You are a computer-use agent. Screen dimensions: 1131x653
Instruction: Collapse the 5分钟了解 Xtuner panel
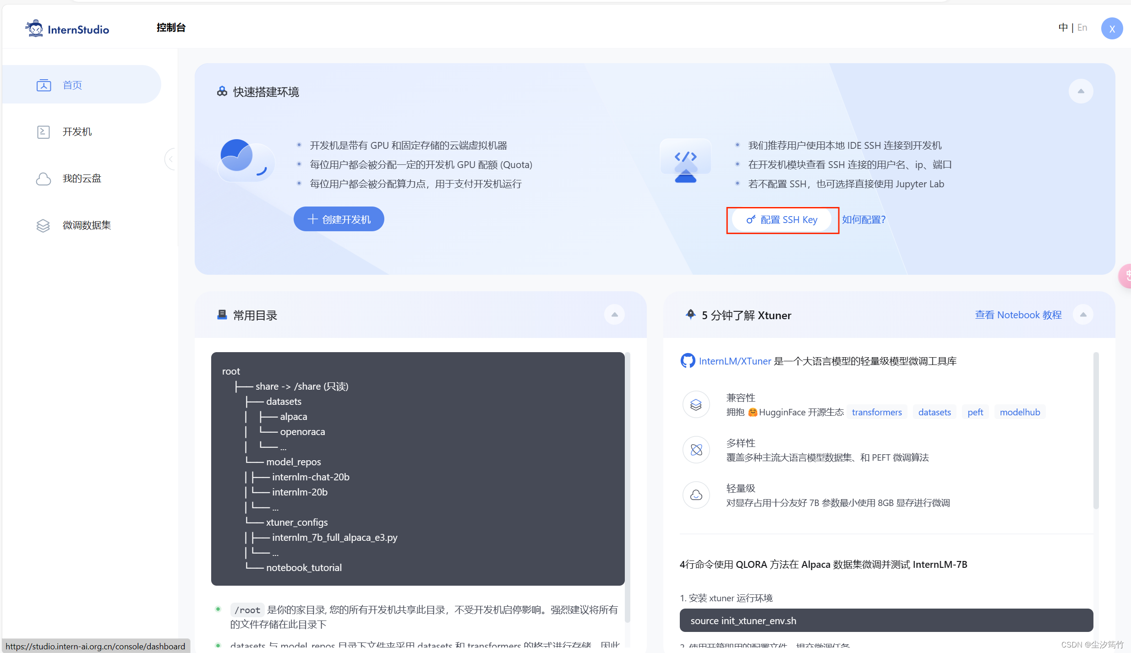(x=1083, y=315)
